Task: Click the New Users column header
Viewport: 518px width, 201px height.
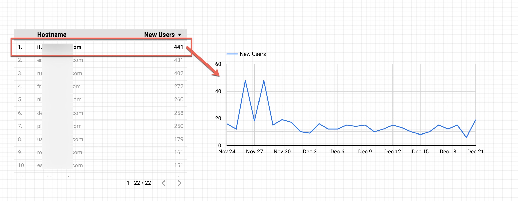Action: tap(159, 35)
